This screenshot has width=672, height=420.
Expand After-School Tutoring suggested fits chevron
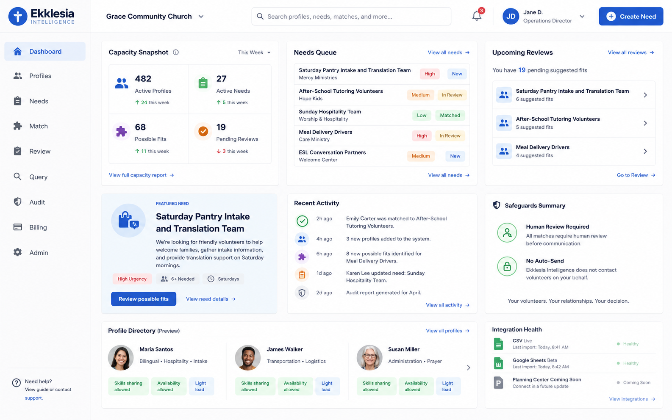(645, 123)
